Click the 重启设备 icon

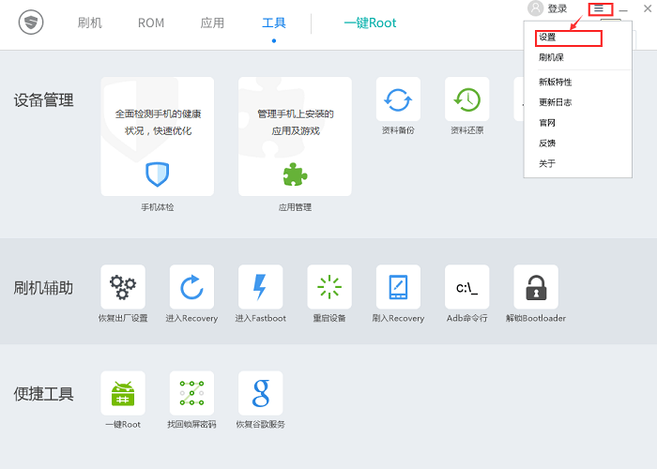[x=329, y=287]
